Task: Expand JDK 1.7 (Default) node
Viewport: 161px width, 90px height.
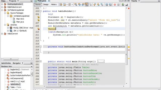Action: click(x=8, y=31)
